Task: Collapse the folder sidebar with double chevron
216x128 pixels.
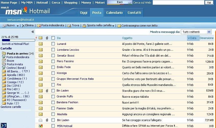Action: click(x=33, y=32)
